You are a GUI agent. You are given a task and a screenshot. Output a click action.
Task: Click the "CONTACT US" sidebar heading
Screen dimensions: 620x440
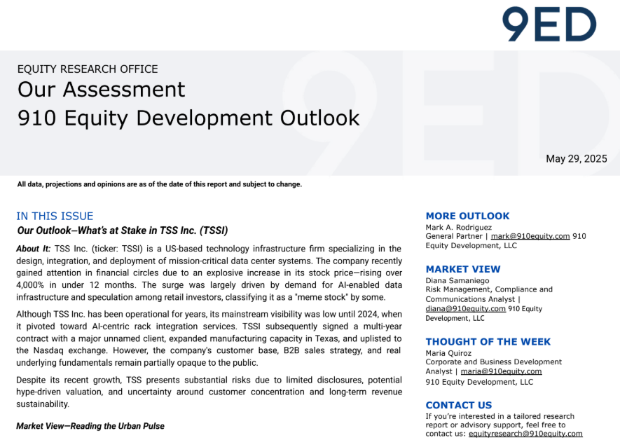click(x=459, y=405)
